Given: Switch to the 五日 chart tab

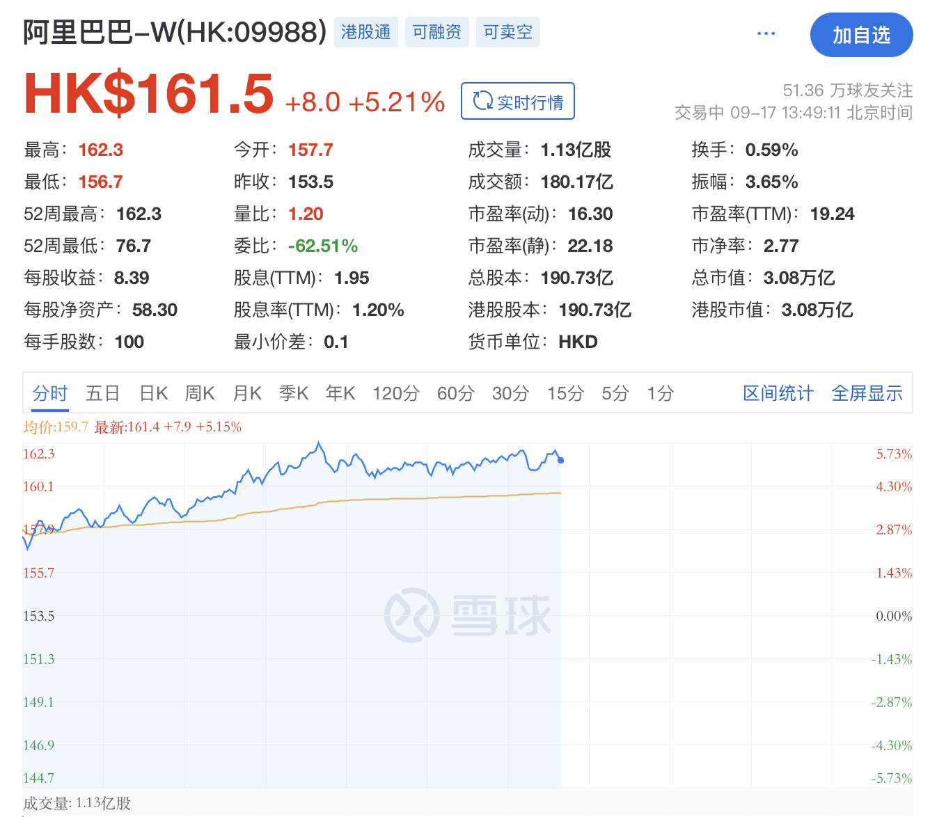Looking at the screenshot, I should (102, 393).
